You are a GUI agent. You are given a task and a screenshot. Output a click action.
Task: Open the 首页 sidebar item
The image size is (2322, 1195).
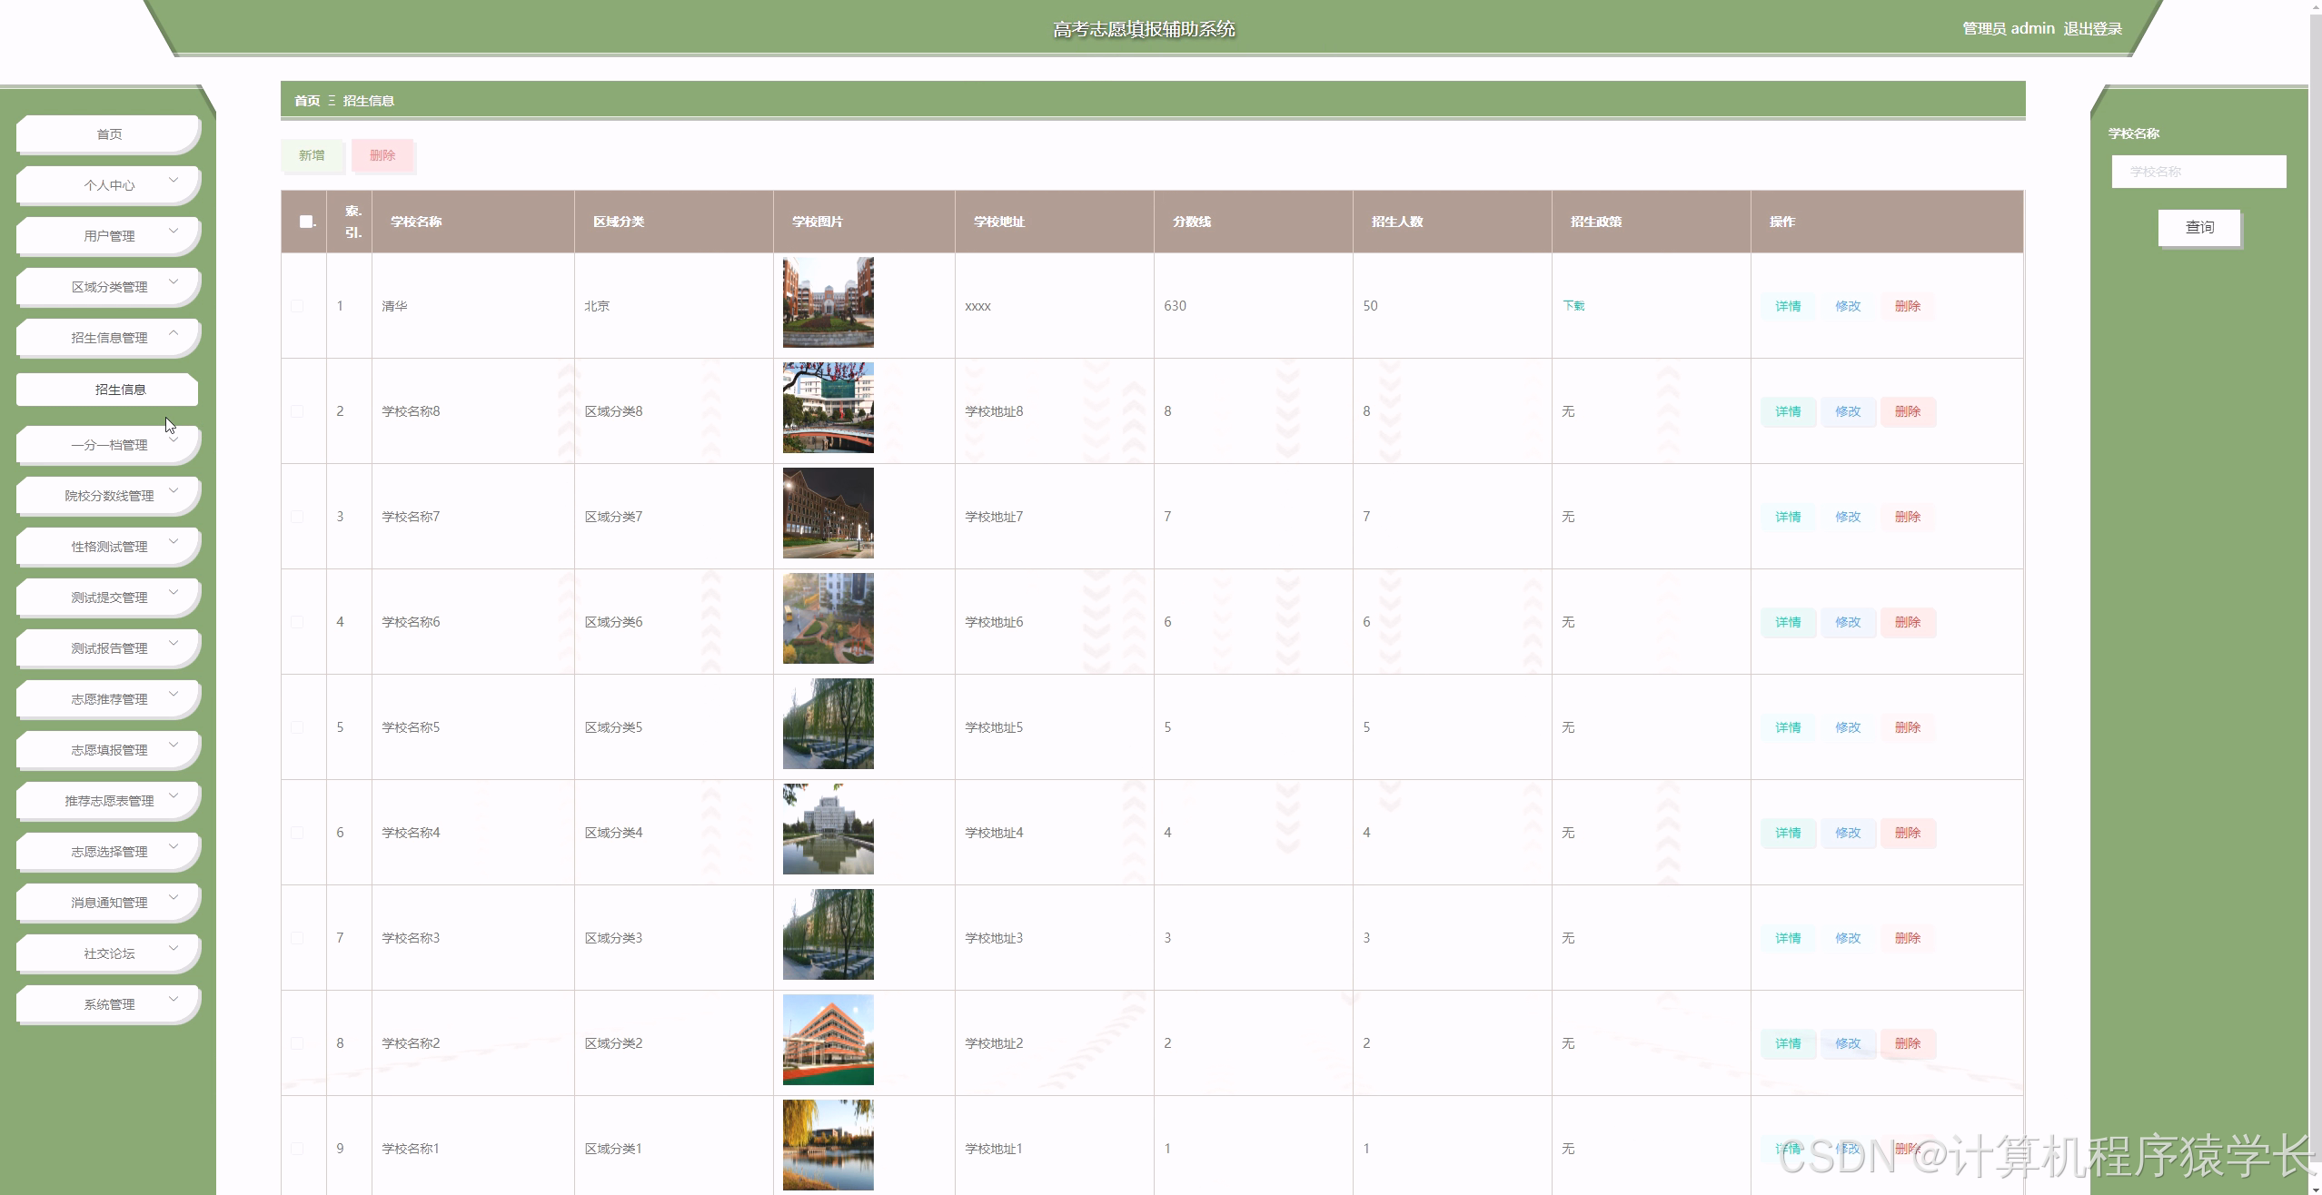[109, 134]
